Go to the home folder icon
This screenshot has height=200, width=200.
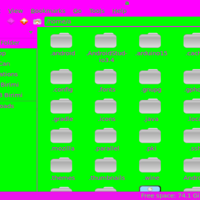point(37,21)
